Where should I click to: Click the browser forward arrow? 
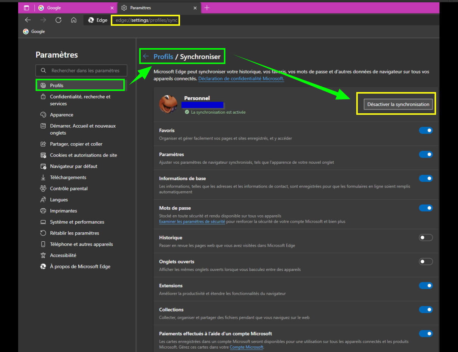click(x=43, y=20)
